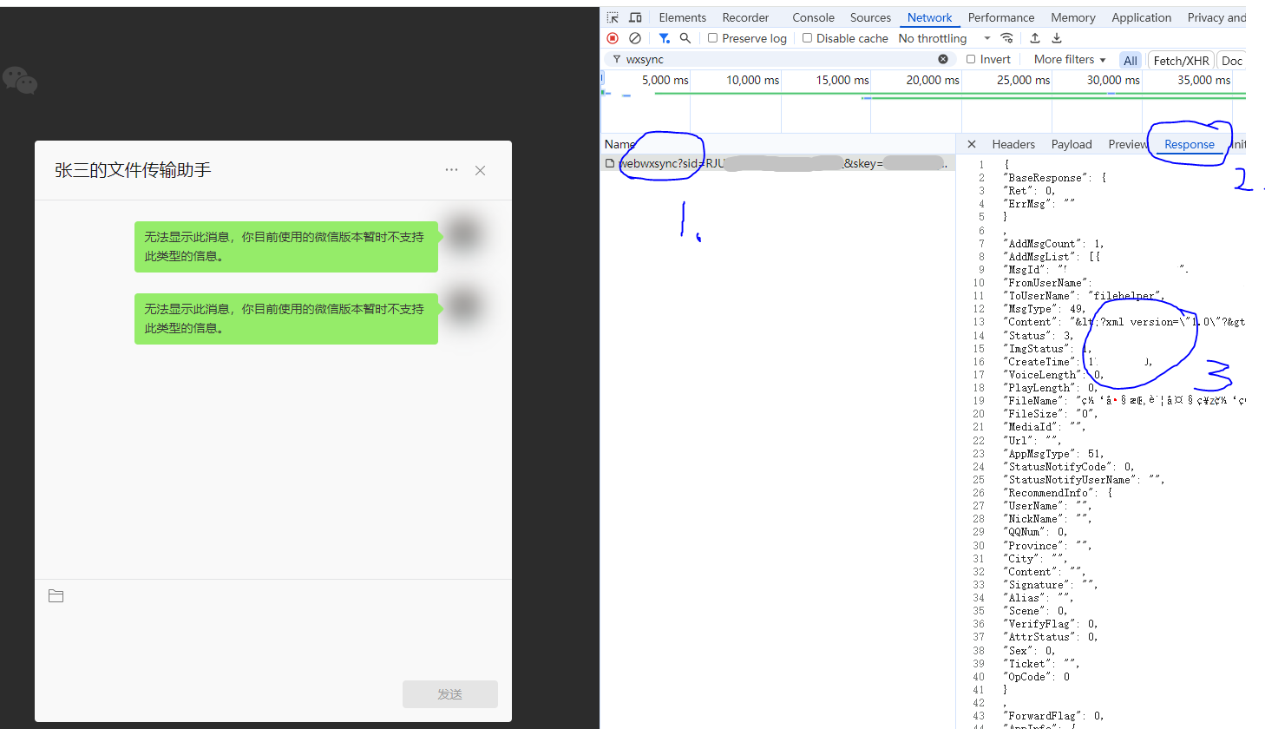1265x729 pixels.
Task: Open the Privacy and security tab
Action: click(1216, 17)
